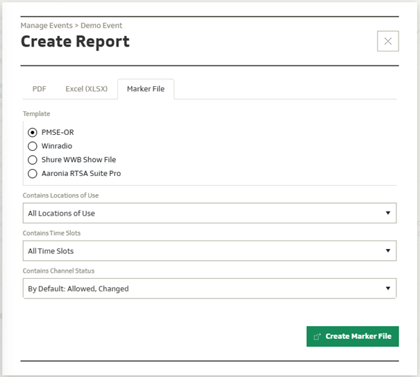Switch to the Excel (XLSX) tab
This screenshot has width=420, height=377.
[86, 89]
